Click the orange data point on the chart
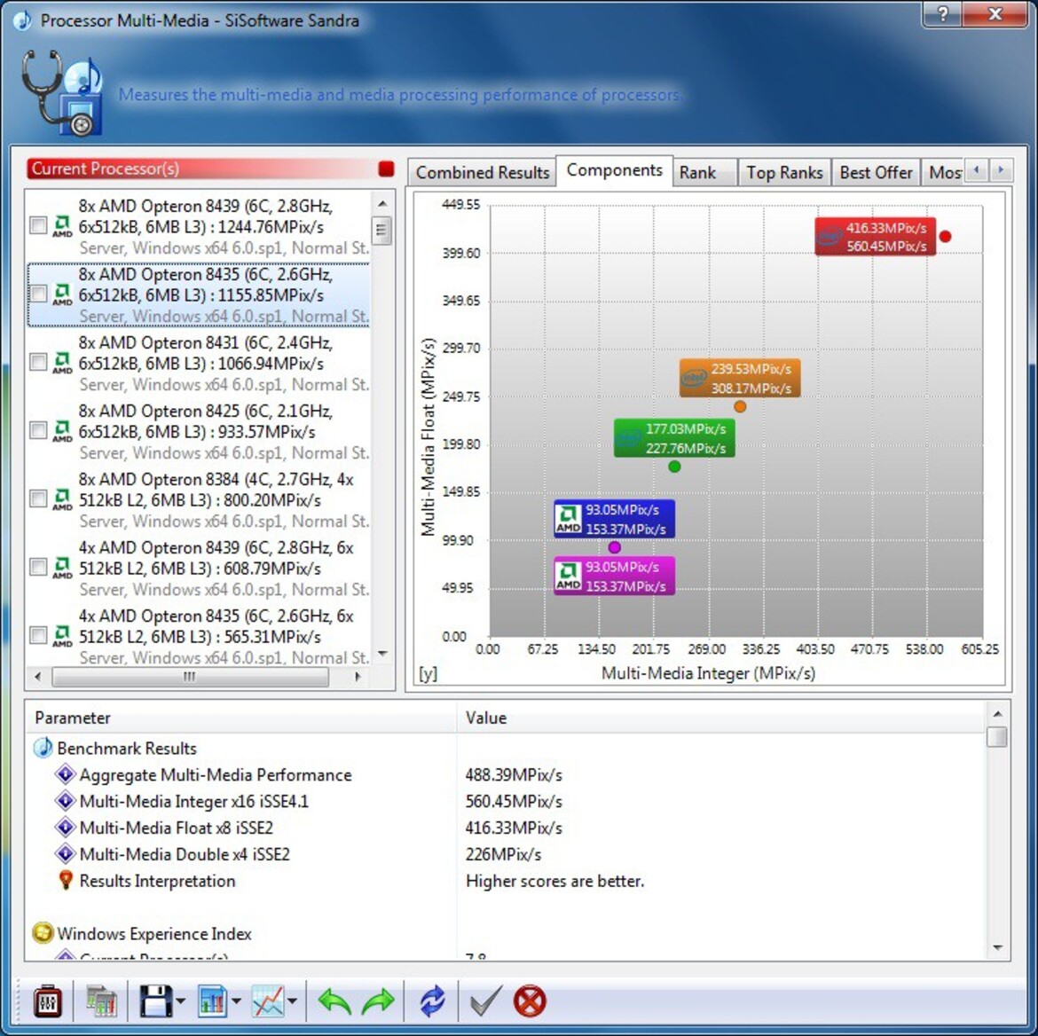Viewport: 1038px width, 1036px height. 740,406
